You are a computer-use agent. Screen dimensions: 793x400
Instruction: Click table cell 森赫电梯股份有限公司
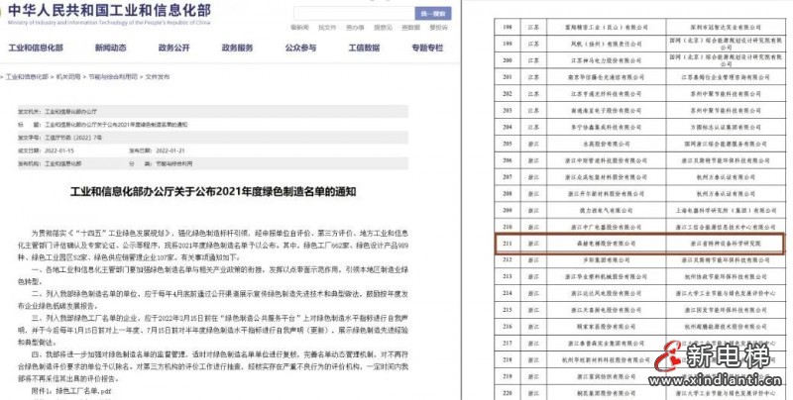click(606, 244)
